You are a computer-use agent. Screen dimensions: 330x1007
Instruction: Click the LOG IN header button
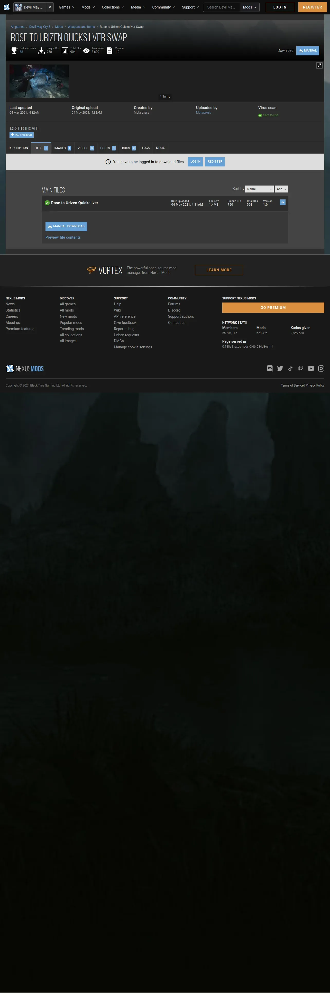point(280,7)
